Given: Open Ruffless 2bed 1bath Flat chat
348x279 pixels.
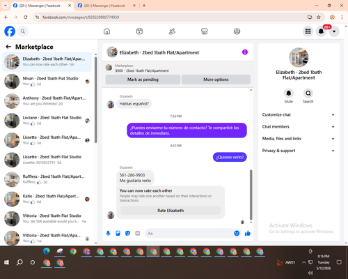Looking at the screenshot, I should coord(47,179).
